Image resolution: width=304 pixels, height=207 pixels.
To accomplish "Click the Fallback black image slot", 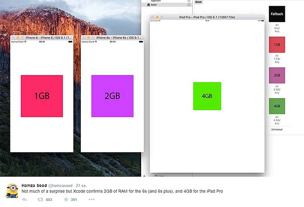I will [277, 14].
